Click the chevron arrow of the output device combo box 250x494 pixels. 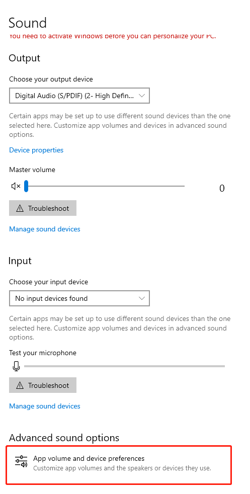[142, 96]
